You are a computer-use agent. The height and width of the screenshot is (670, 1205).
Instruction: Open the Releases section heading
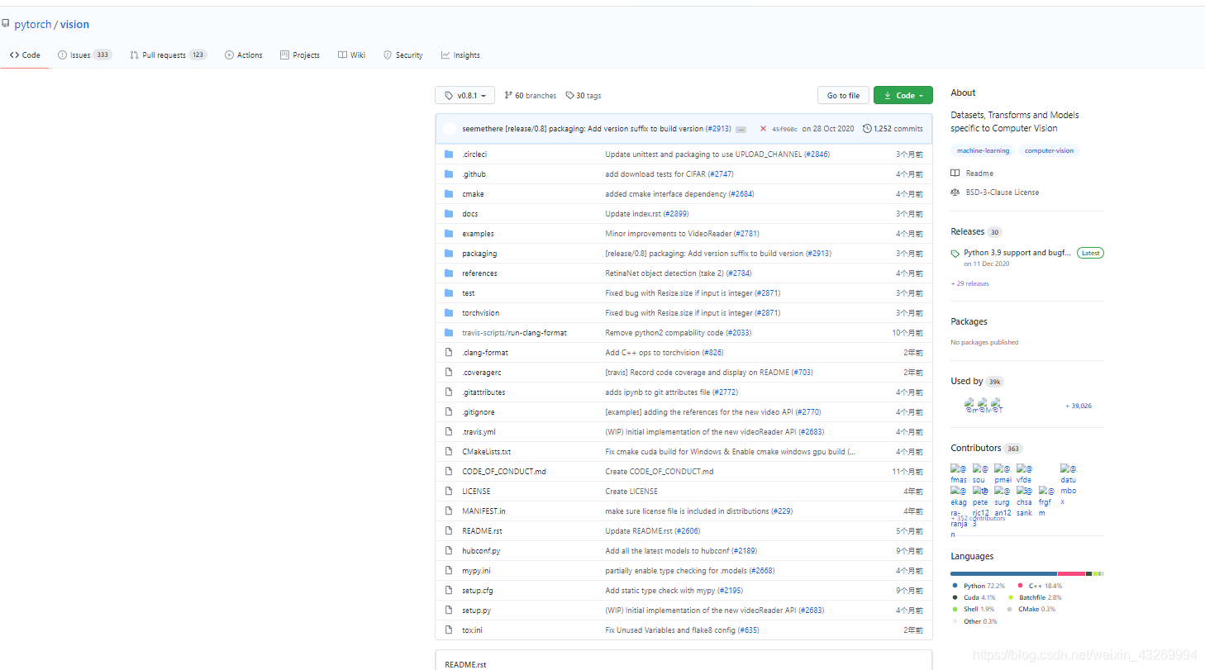976,232
